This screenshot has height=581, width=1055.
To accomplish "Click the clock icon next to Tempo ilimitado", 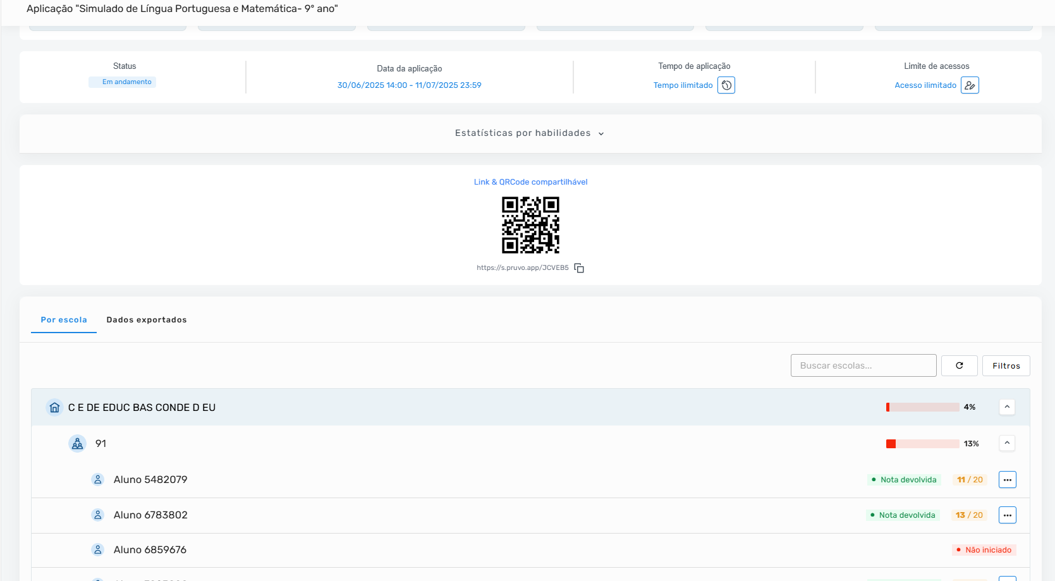I will point(726,85).
